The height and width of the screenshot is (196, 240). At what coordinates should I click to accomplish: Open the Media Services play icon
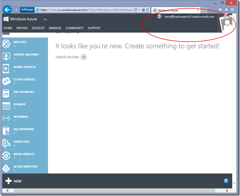pyautogui.click(x=6, y=156)
